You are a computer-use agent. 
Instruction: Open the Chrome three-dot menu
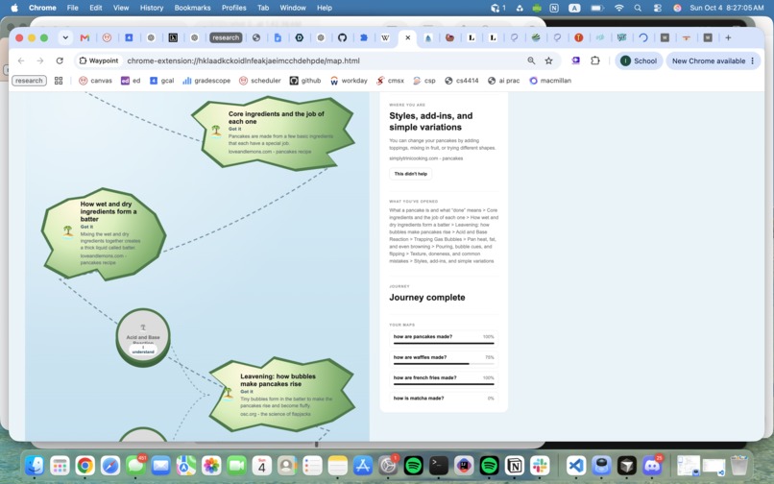(752, 60)
